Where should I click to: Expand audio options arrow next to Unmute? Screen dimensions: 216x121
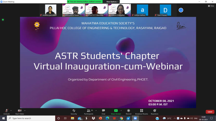pyautogui.click(x=11, y=111)
